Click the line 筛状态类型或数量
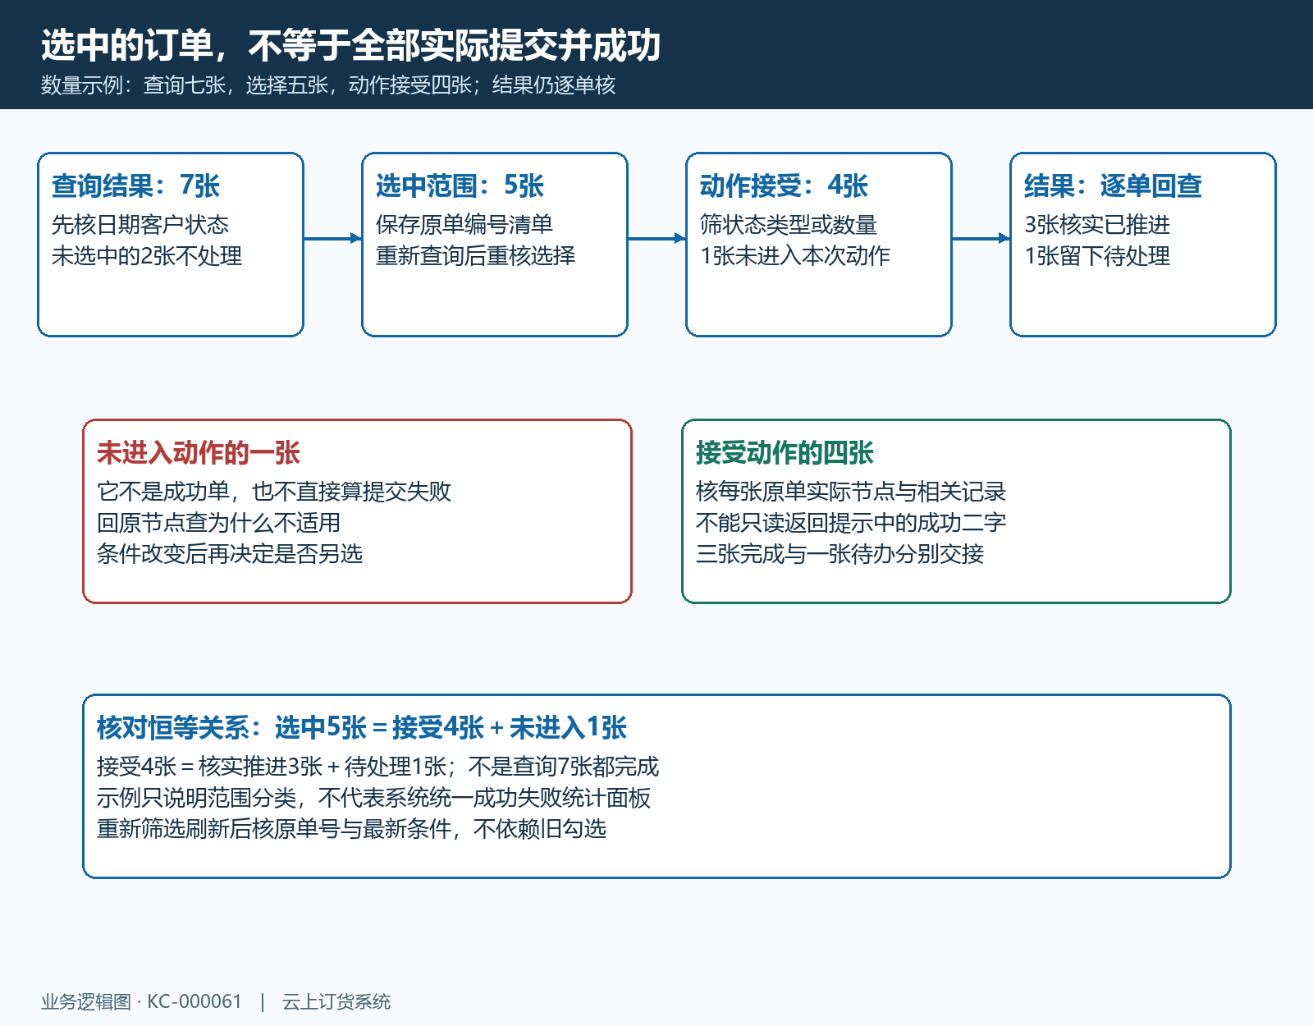Viewport: 1313px width, 1026px height. 789,225
